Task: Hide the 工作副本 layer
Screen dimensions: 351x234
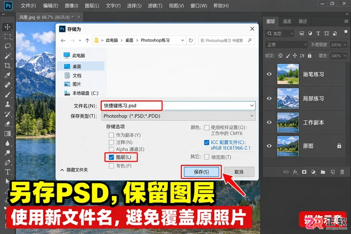Action: point(269,123)
